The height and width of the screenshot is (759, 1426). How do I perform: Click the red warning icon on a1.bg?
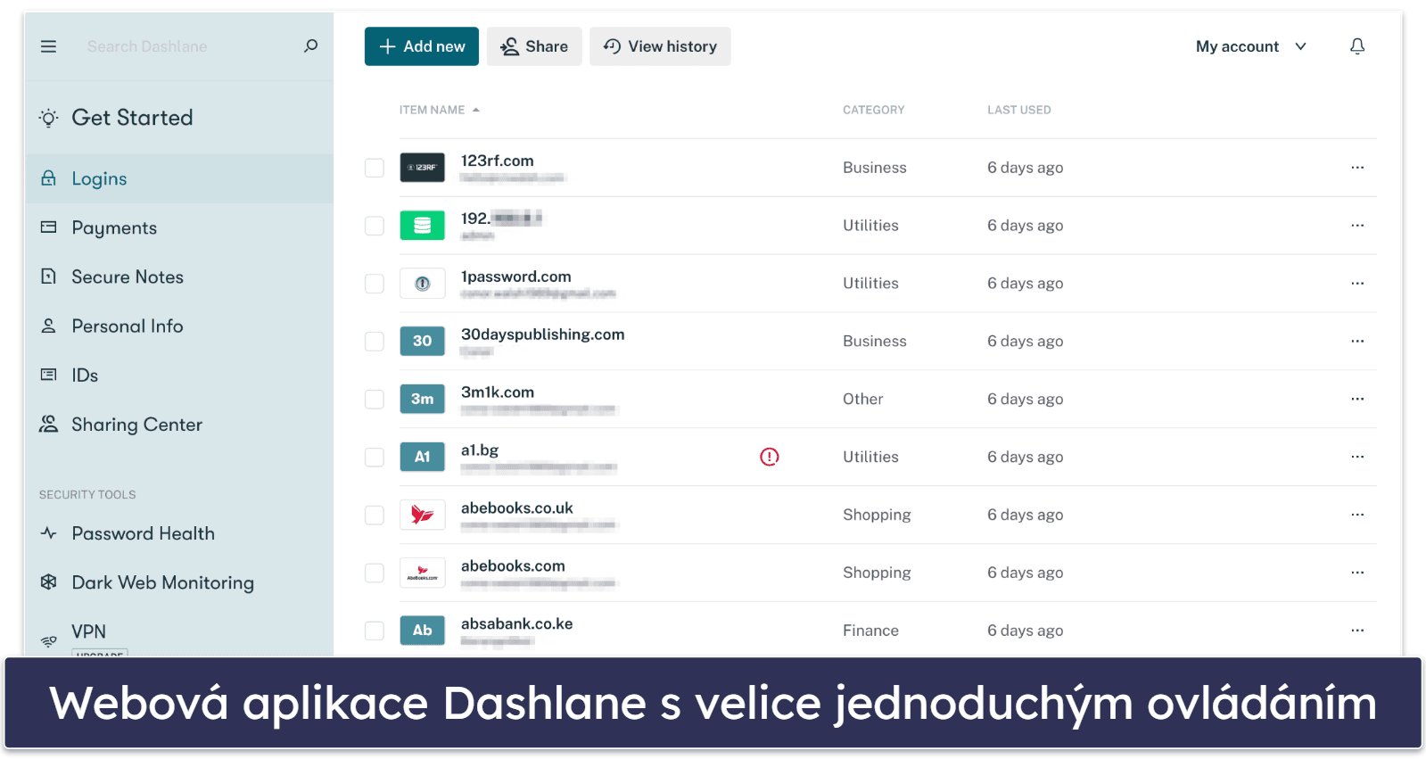pyautogui.click(x=769, y=457)
